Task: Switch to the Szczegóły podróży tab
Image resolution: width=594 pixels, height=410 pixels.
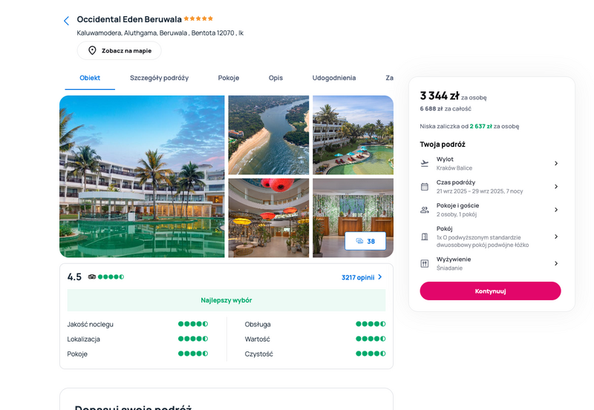Action: tap(159, 78)
